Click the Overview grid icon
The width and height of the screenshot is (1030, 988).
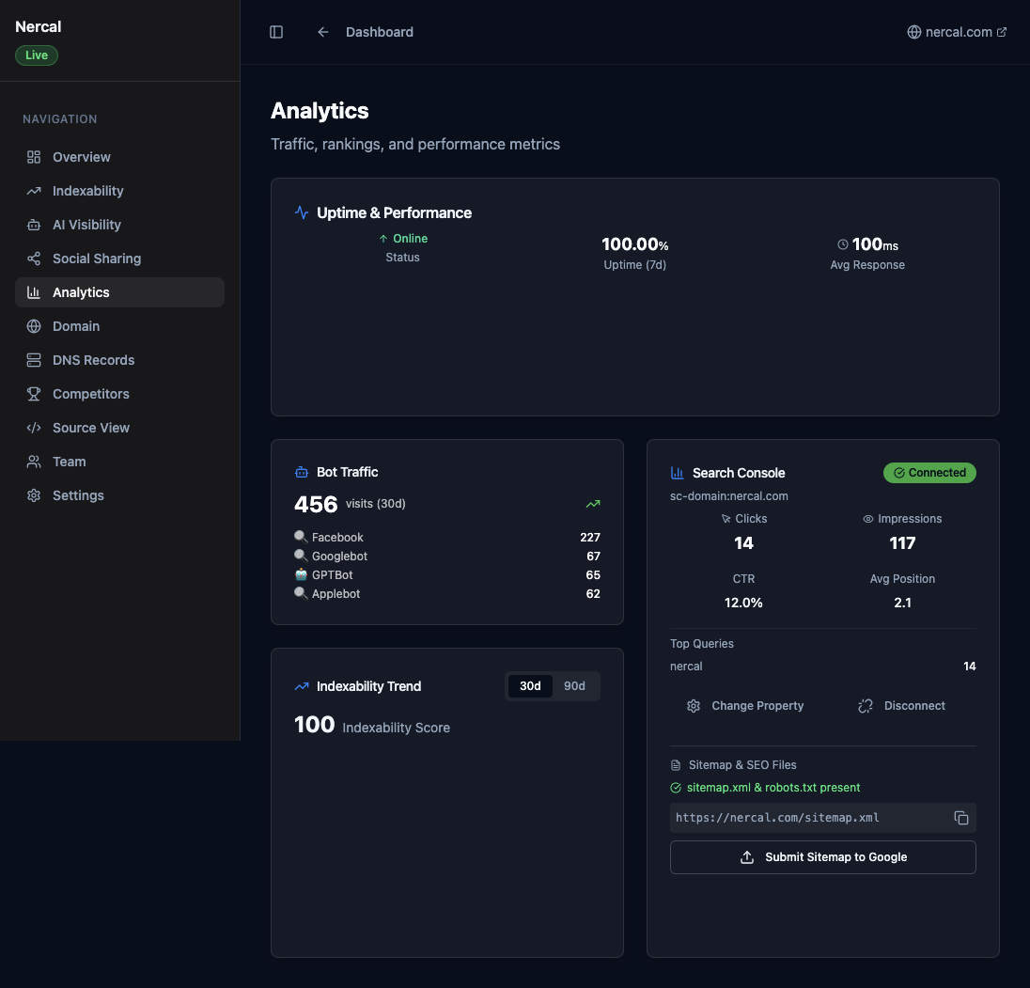point(34,157)
